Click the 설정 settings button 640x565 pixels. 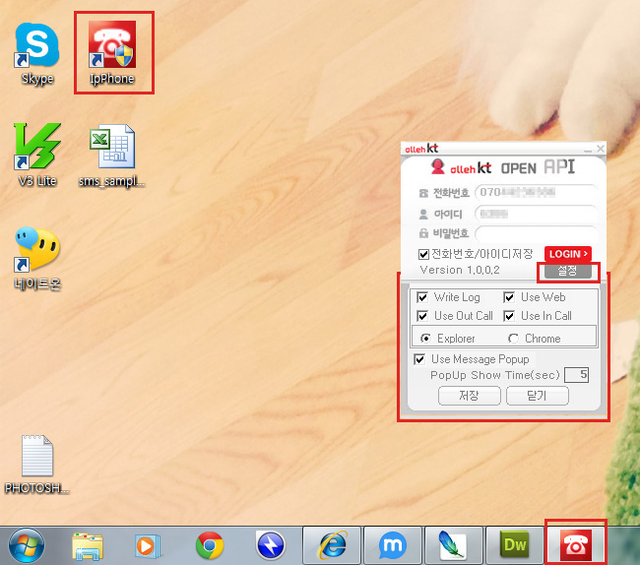[567, 271]
